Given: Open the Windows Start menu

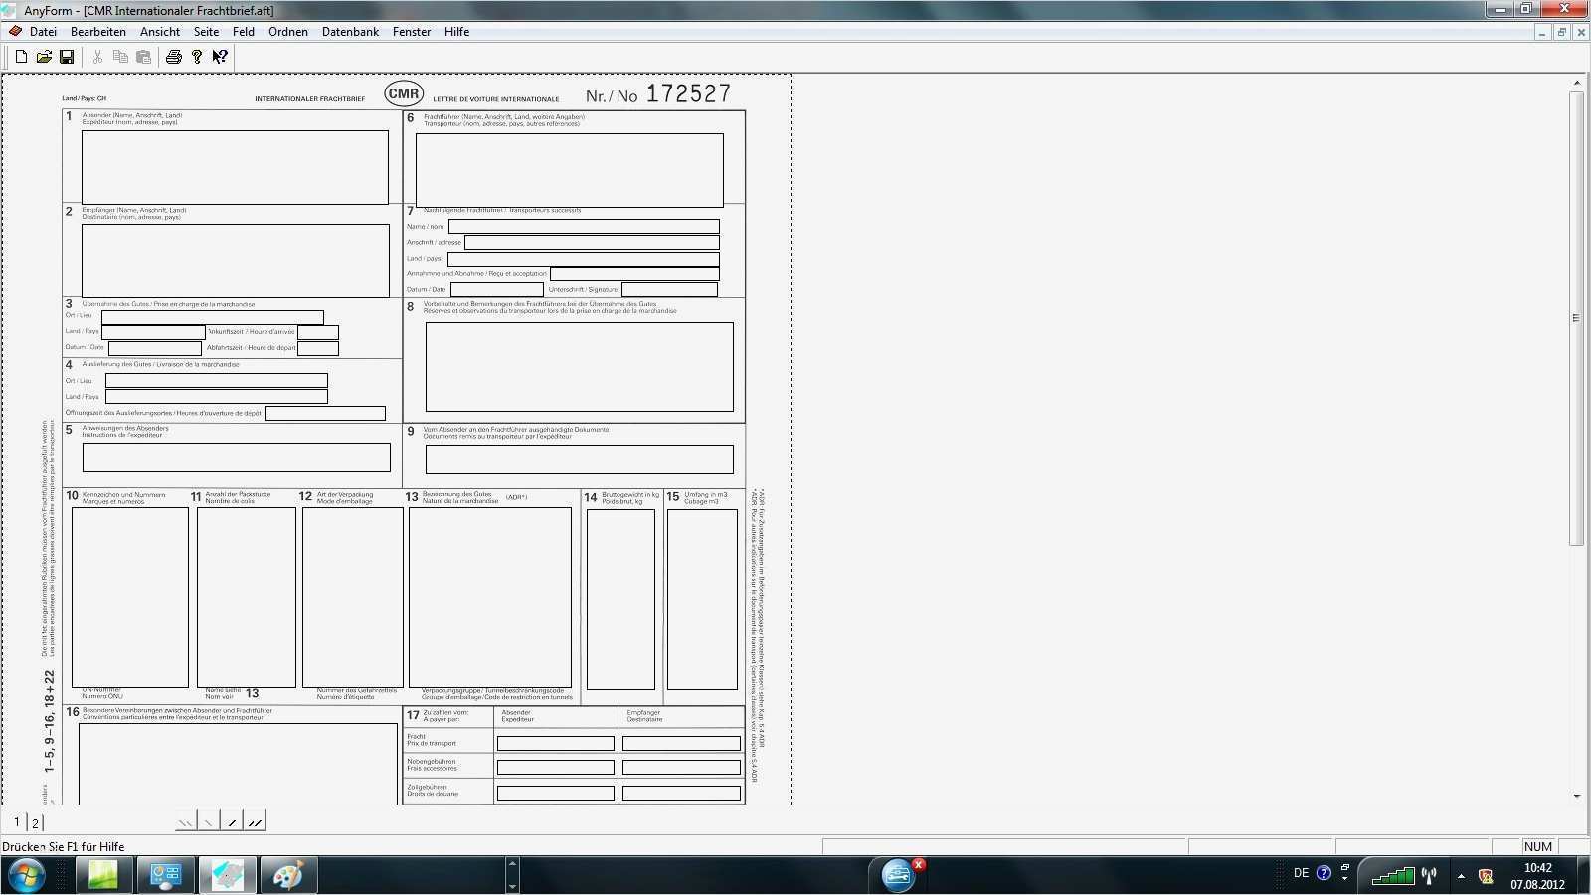Looking at the screenshot, I should [x=26, y=875].
